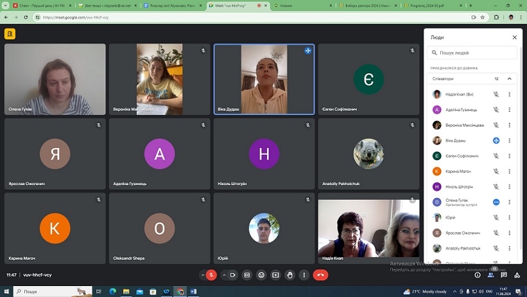
Task: Switch to the Cheev Хіт FM browser tab
Action: [41, 6]
